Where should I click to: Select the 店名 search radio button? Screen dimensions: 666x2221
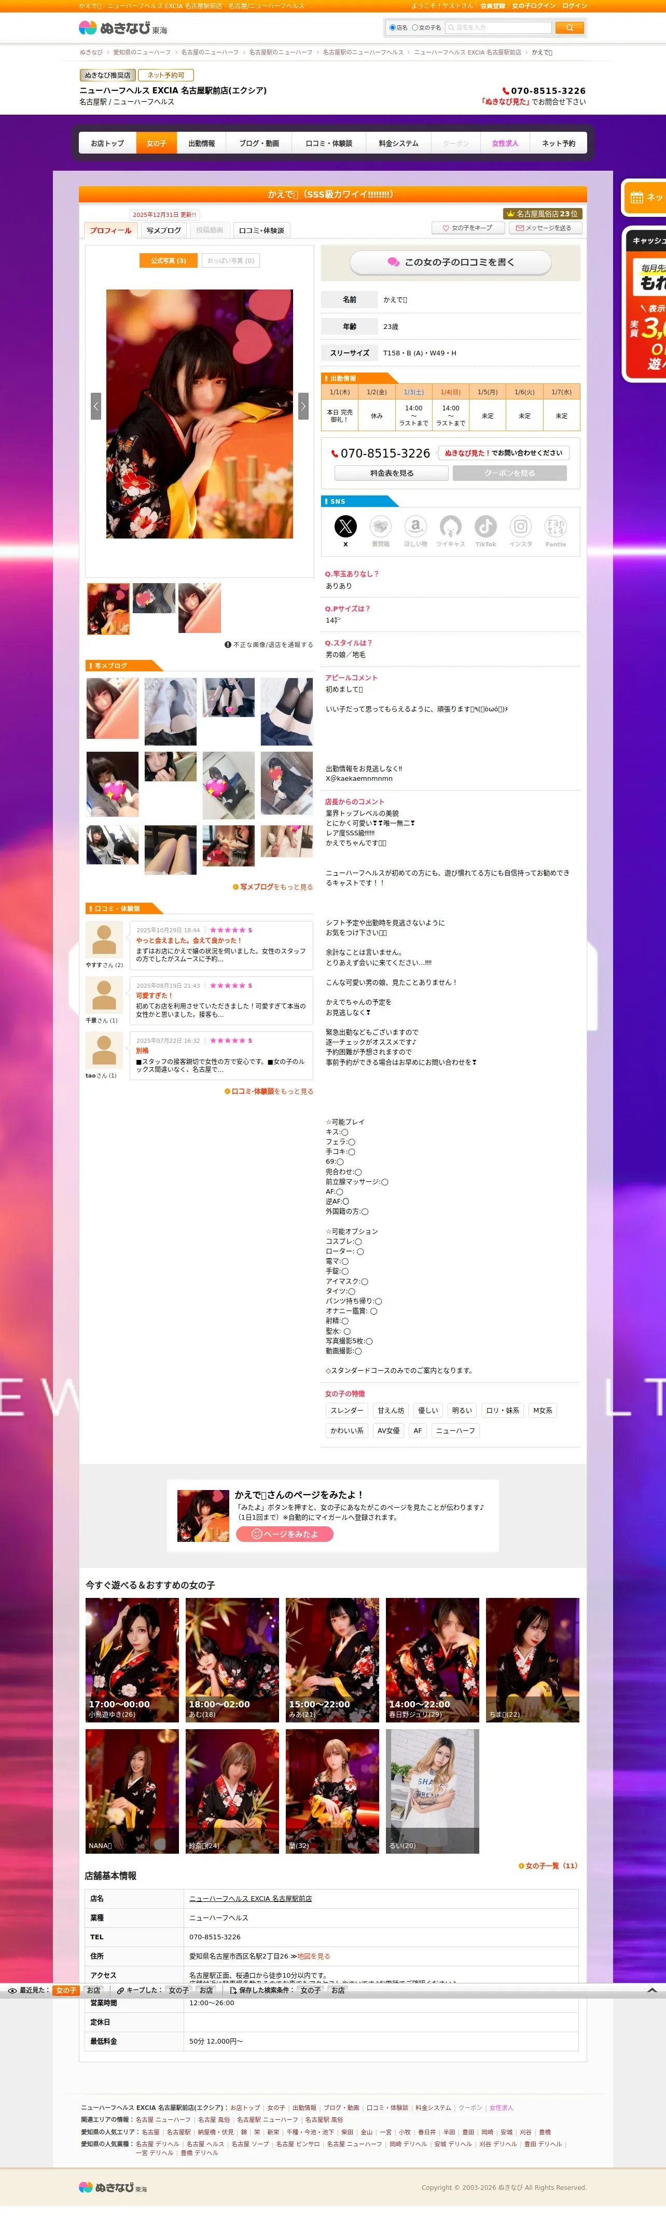click(392, 27)
